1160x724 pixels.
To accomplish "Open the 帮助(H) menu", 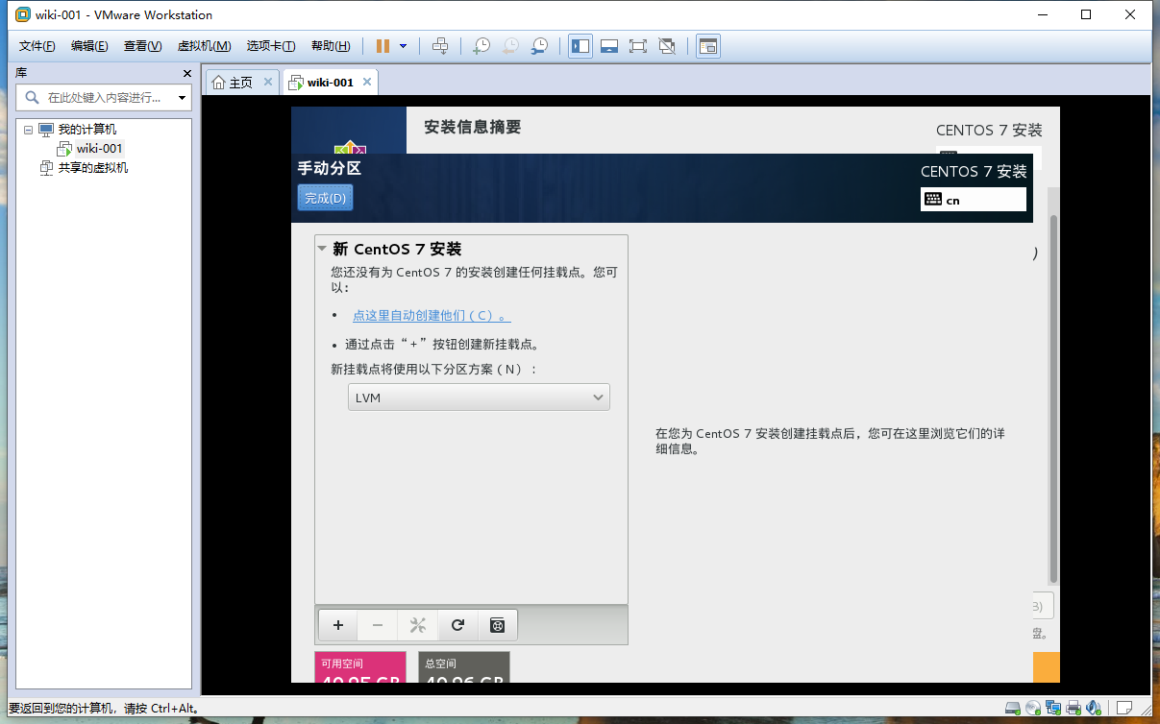I will coord(331,46).
